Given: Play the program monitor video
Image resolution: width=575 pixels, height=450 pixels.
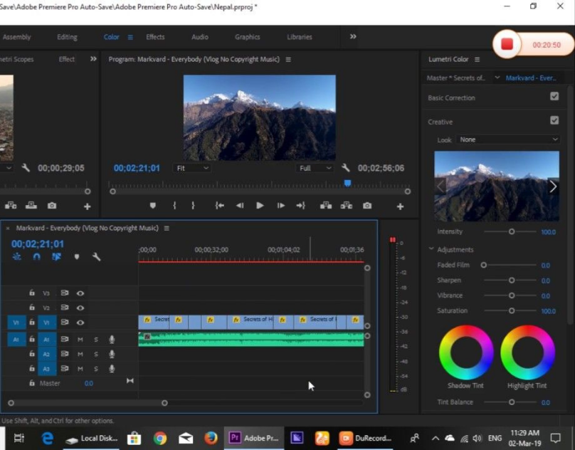Looking at the screenshot, I should point(260,206).
